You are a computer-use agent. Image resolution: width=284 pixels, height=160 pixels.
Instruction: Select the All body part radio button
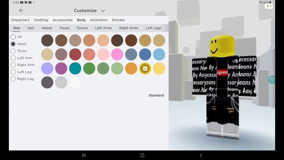point(13,37)
